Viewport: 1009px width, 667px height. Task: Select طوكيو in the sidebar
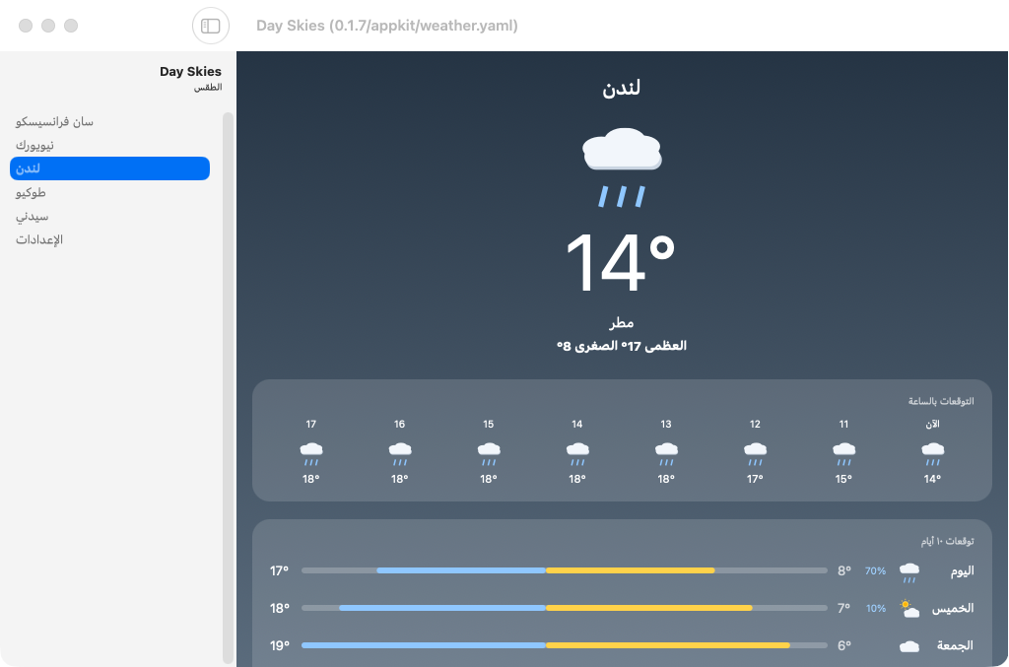tap(109, 192)
